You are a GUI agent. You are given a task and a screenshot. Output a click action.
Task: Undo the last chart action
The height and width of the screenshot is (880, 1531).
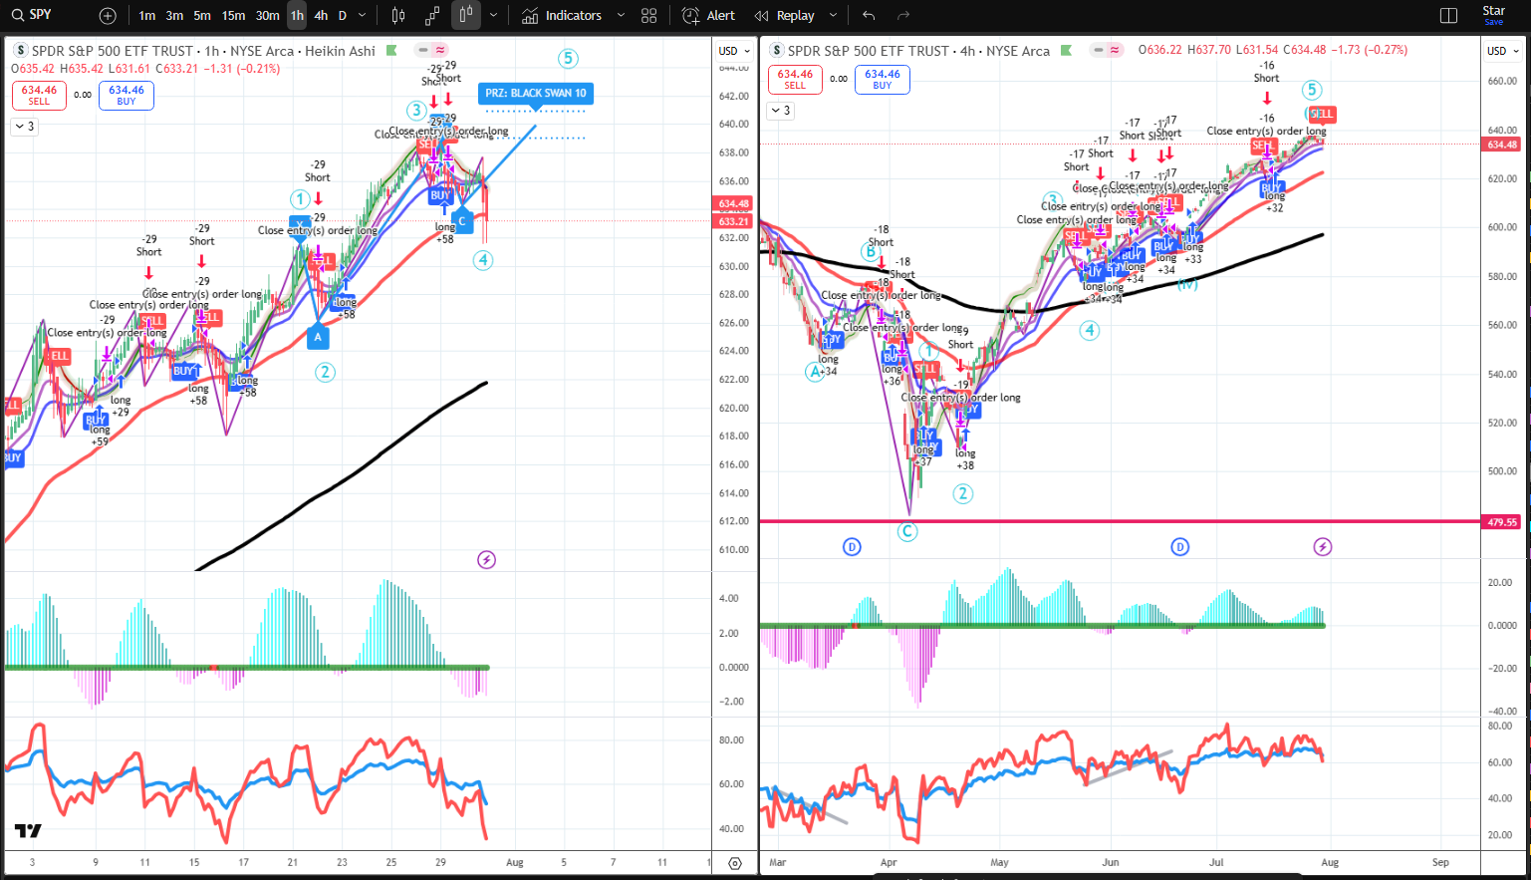tap(869, 16)
